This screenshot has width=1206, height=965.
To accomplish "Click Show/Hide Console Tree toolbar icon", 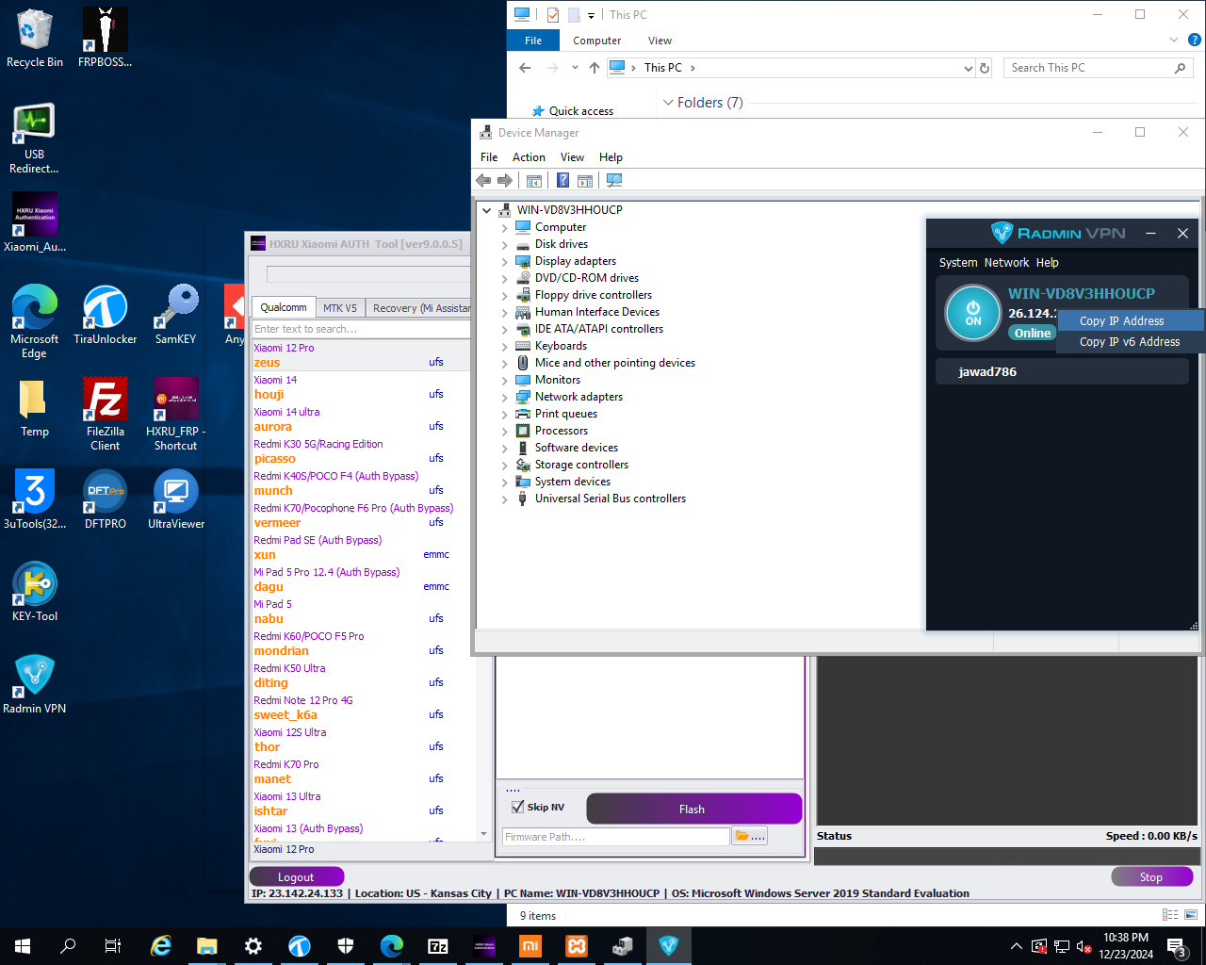I will coord(534,180).
